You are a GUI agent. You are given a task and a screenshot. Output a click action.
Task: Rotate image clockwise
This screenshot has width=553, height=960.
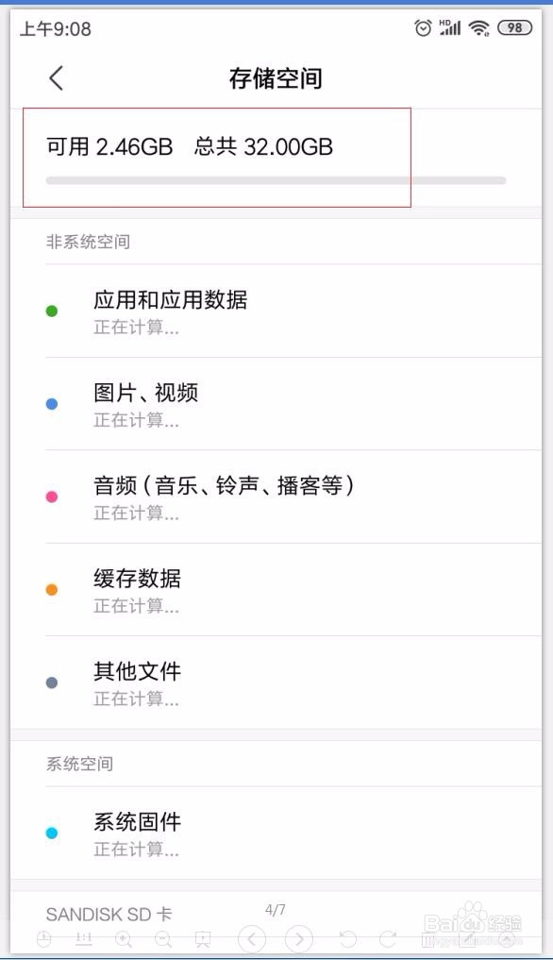tap(388, 939)
